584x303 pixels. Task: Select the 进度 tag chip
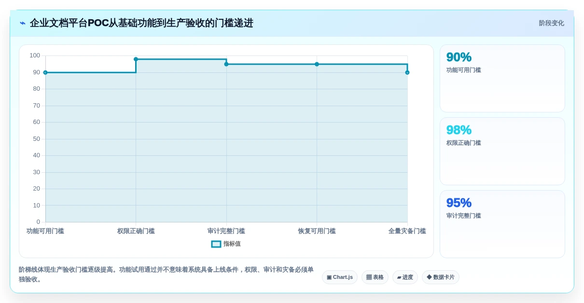(405, 277)
